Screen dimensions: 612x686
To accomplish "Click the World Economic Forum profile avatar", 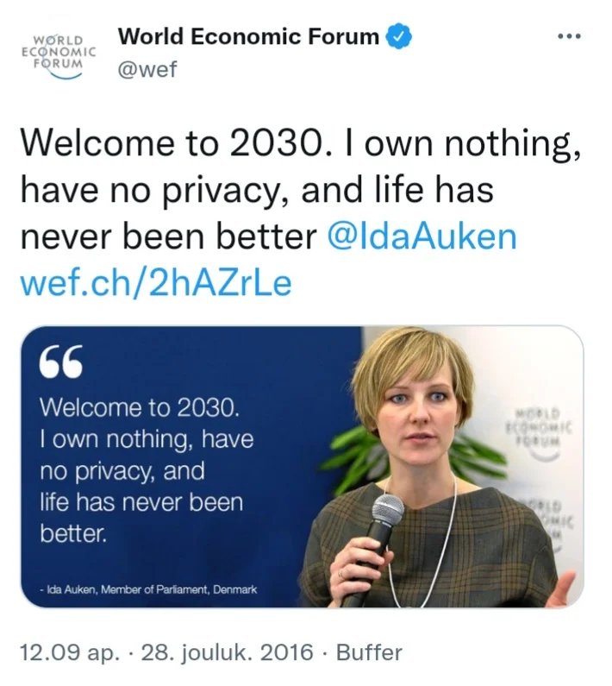I will 59,54.
